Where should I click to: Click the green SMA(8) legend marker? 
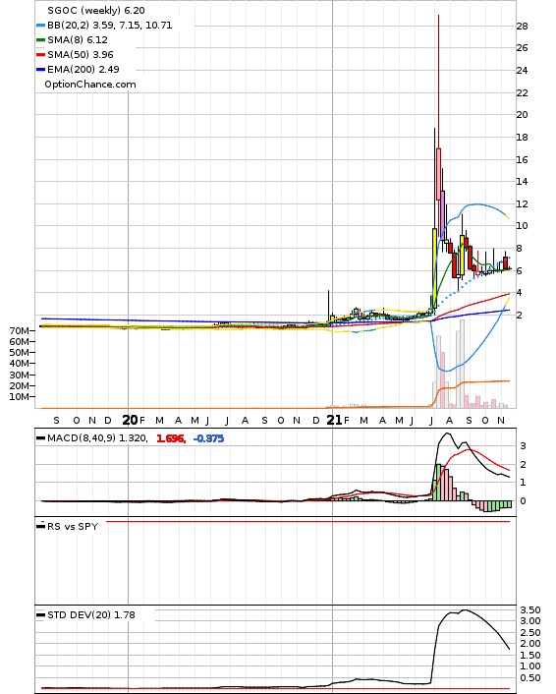point(40,40)
